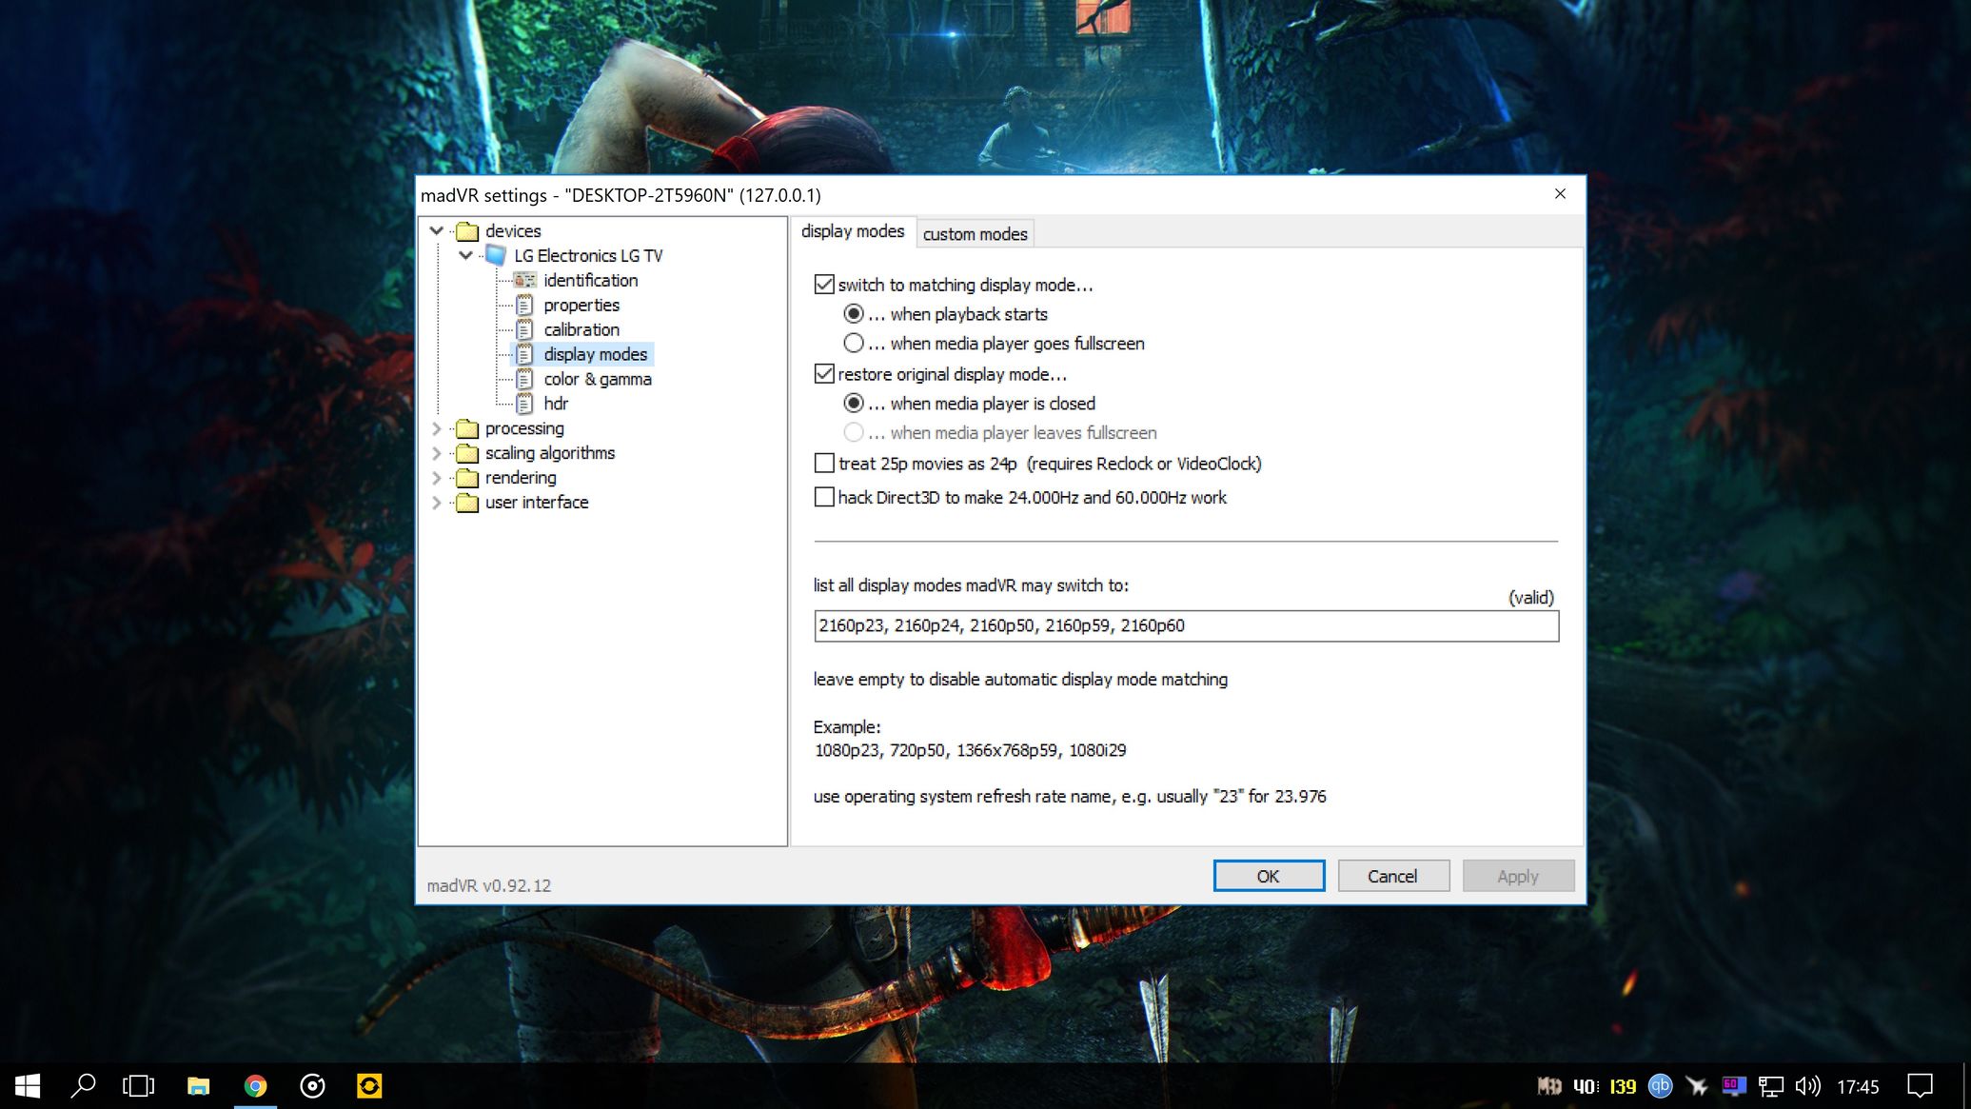
Task: Open the calibration tree item
Action: coord(581,329)
